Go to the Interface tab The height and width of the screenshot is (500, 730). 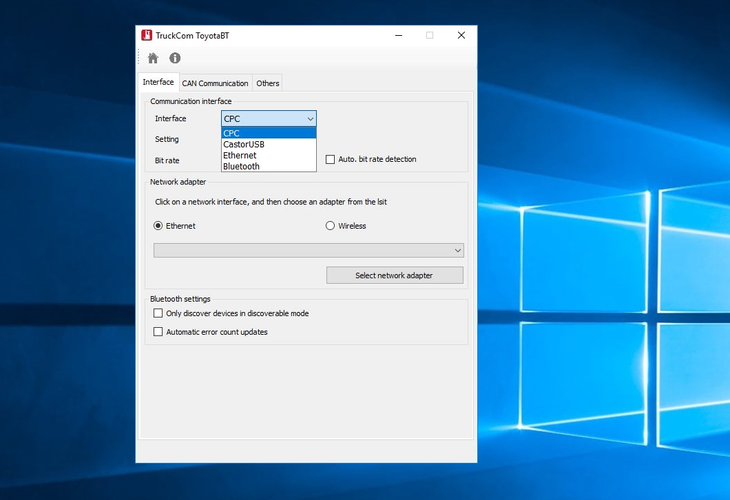(x=158, y=82)
